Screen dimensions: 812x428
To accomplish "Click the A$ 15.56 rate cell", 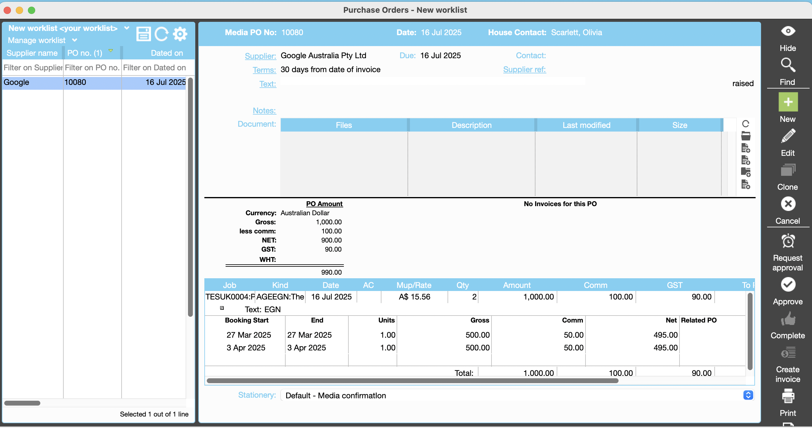I will pos(414,297).
